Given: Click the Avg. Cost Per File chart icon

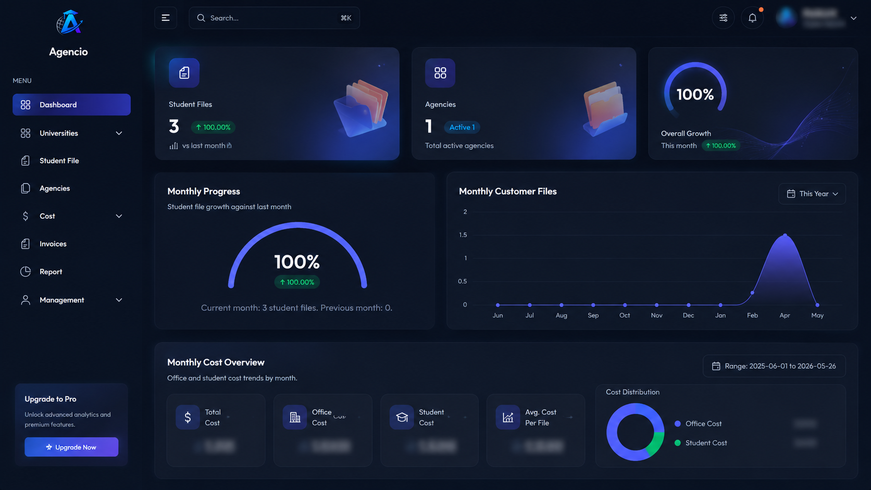Looking at the screenshot, I should tap(508, 417).
